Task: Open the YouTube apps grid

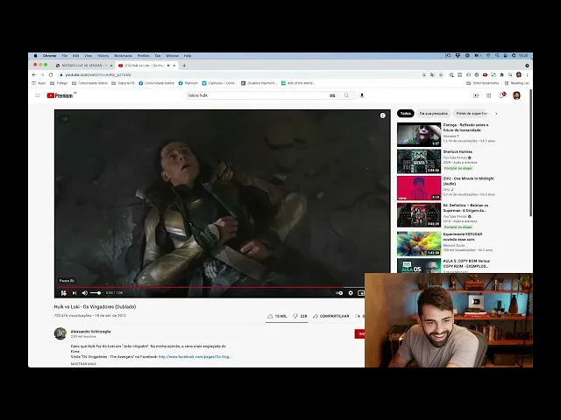Action: [x=489, y=95]
